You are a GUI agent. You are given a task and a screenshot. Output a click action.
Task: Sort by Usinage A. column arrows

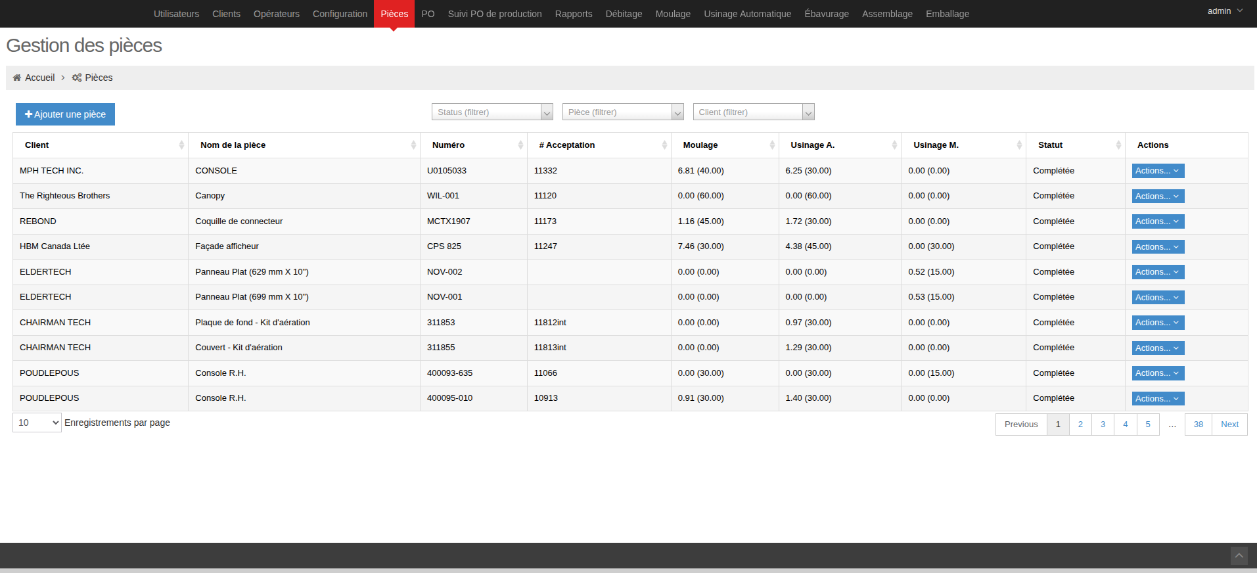894,145
